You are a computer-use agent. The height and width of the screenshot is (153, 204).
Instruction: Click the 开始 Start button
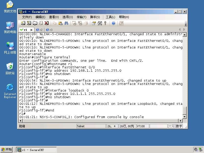pyautogui.click(x=7, y=150)
